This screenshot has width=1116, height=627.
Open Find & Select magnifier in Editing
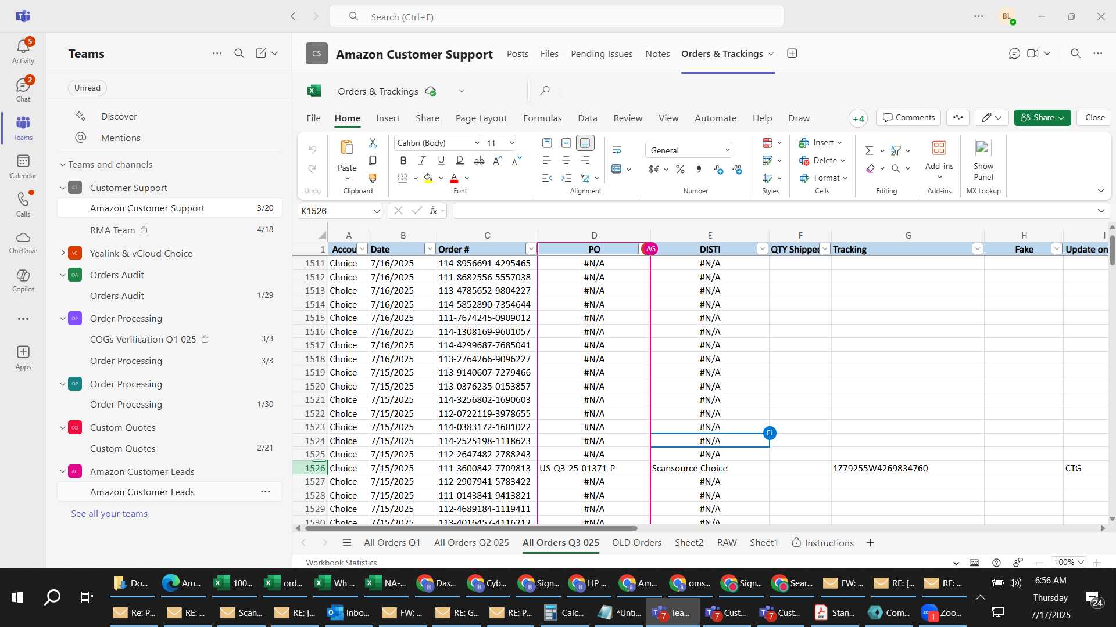click(896, 169)
